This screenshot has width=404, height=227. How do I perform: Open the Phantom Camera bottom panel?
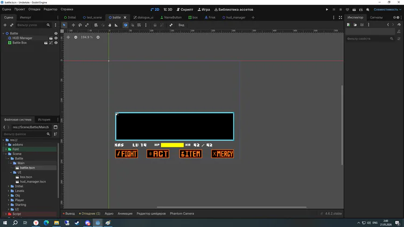coord(182,214)
